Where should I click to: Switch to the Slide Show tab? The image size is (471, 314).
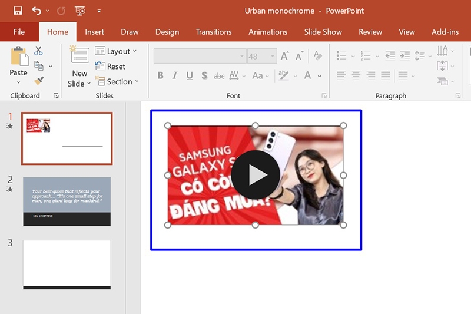323,32
